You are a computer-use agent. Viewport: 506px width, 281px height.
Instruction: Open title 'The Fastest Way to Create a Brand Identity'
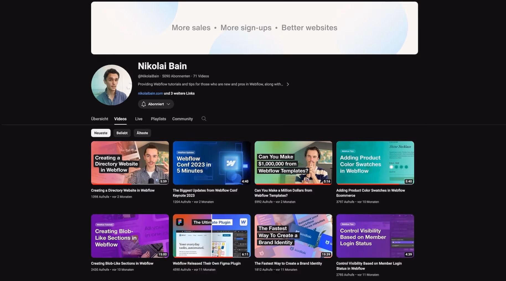[288, 264]
